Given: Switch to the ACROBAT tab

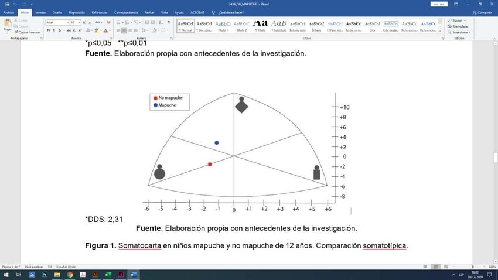Looking at the screenshot, I should (197, 13).
